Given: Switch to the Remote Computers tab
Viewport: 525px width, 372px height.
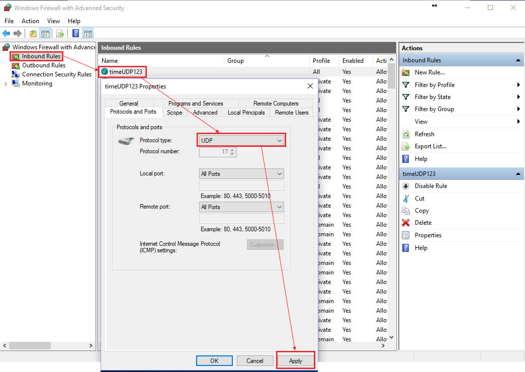Looking at the screenshot, I should tap(276, 104).
